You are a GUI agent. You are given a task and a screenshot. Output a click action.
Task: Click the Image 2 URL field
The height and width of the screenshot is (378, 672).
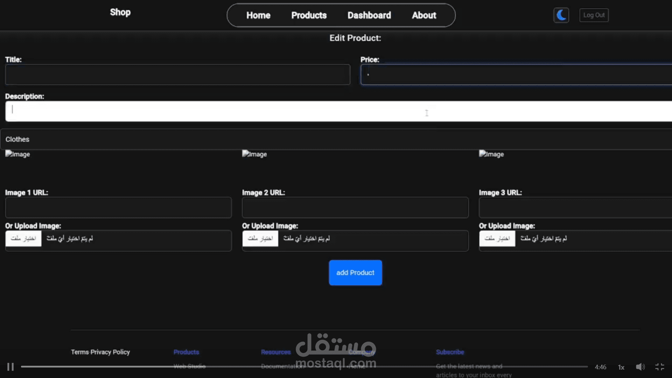coord(355,208)
